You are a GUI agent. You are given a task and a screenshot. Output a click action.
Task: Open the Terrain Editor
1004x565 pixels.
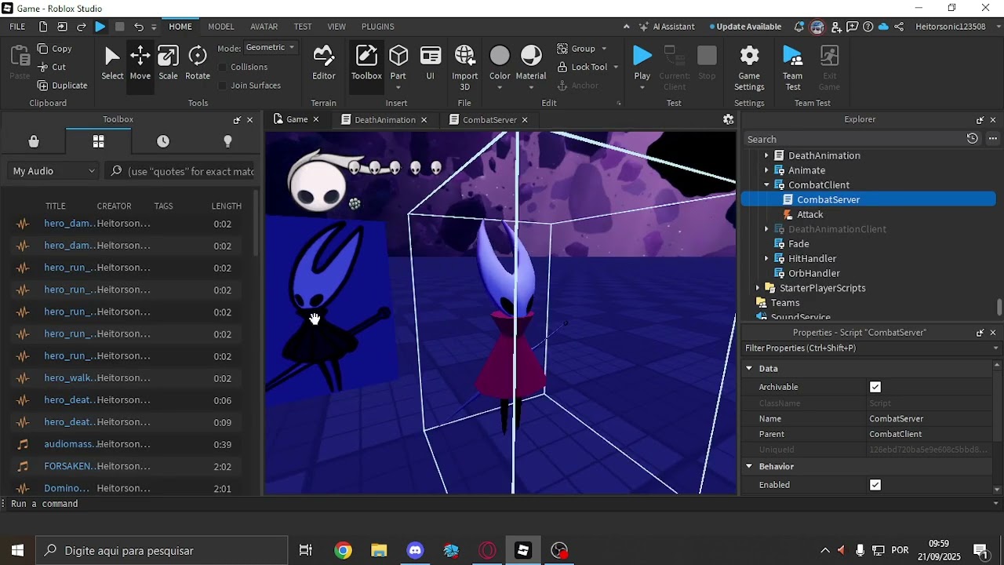(323, 63)
